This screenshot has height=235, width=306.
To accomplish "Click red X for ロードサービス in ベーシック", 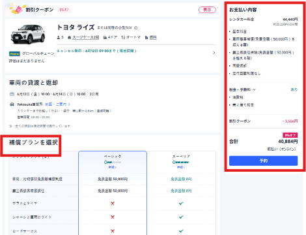I will (113, 231).
